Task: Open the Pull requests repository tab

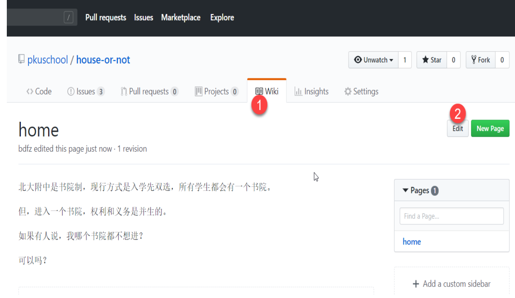Action: 149,92
